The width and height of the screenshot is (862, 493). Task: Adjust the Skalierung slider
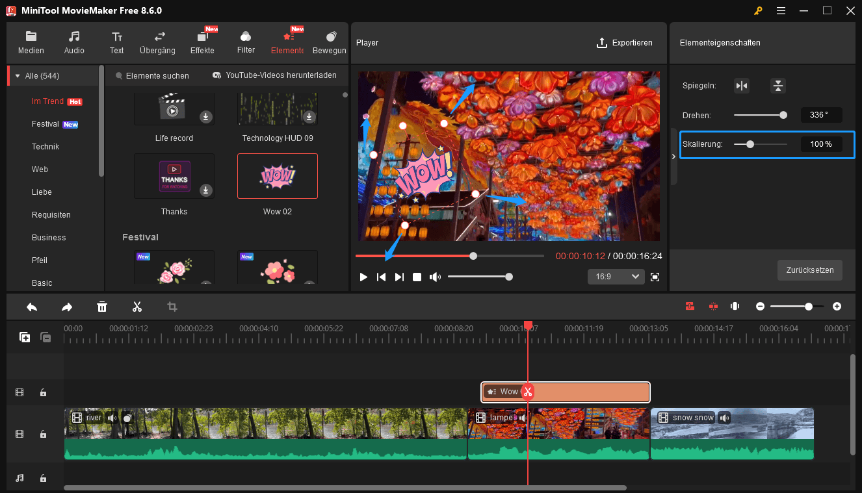pyautogui.click(x=751, y=144)
